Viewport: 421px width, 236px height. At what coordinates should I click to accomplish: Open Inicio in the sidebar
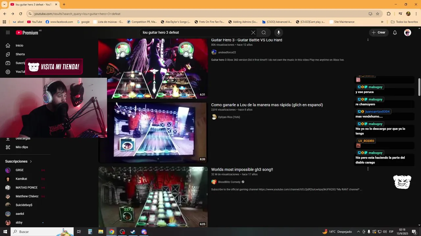click(x=19, y=46)
